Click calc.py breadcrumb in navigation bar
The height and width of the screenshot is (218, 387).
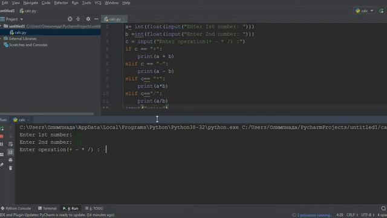click(x=28, y=11)
